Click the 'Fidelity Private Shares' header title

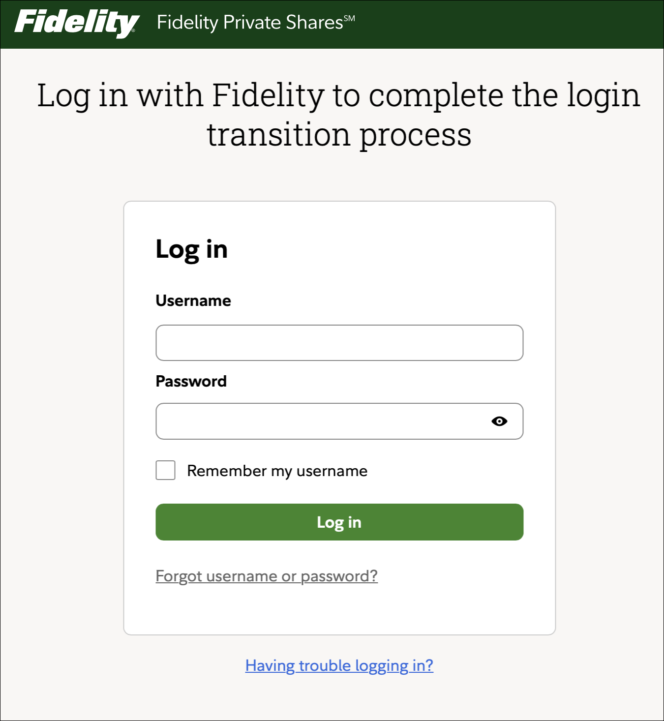[249, 23]
